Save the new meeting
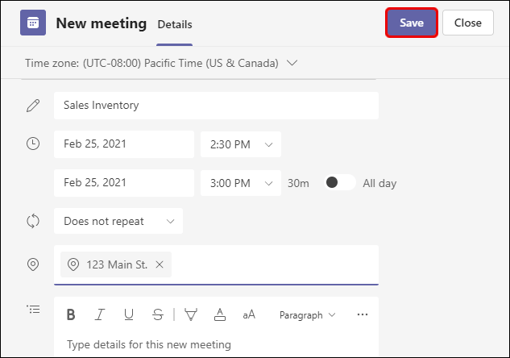The height and width of the screenshot is (358, 510). tap(412, 23)
